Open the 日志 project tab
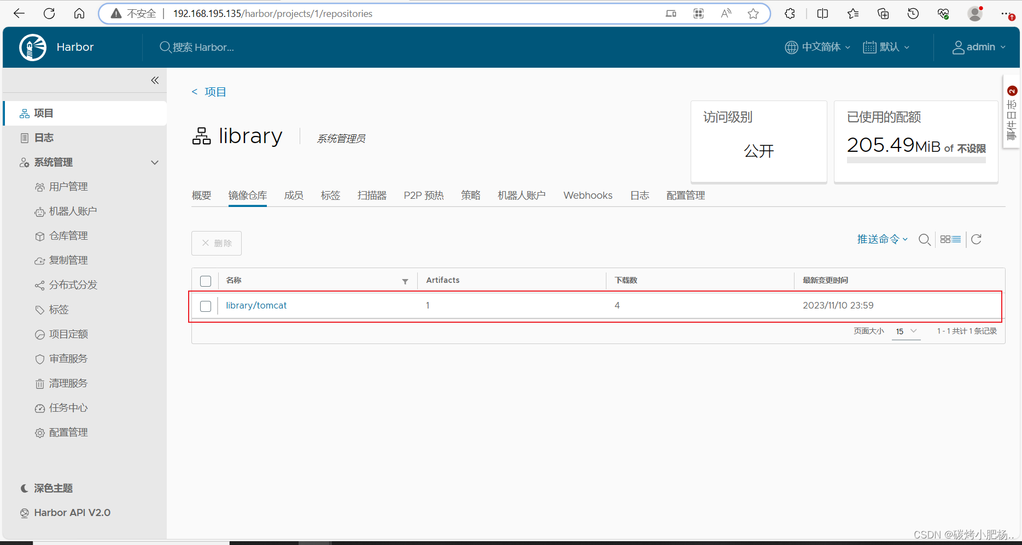 639,196
